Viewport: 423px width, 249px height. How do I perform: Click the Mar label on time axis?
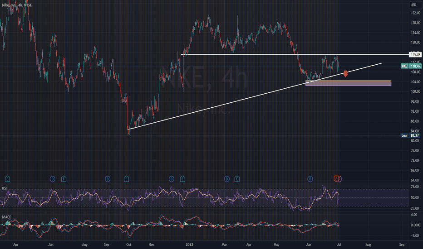(224, 244)
